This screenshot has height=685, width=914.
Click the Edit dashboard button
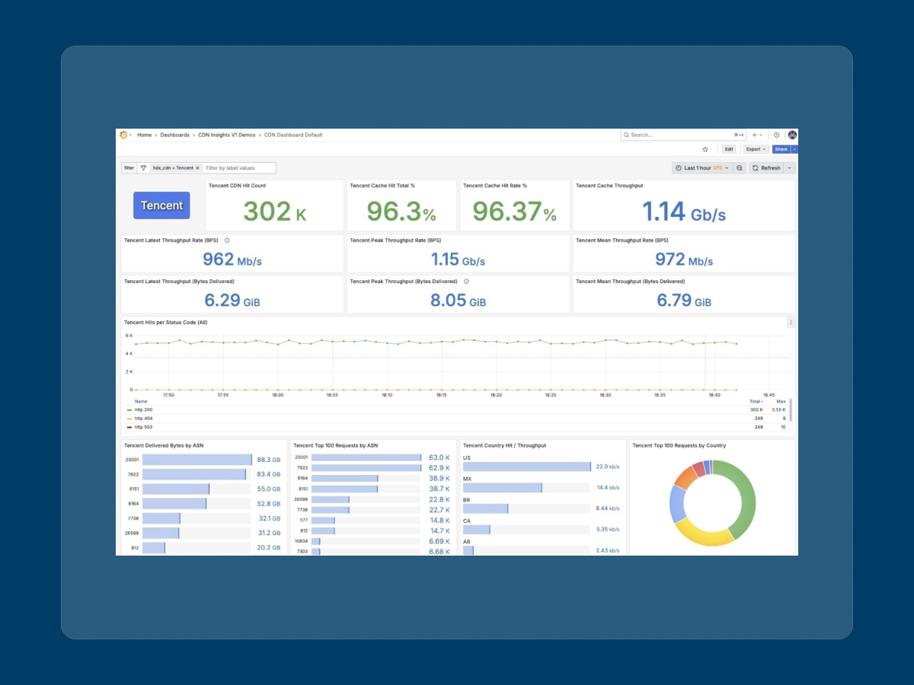(729, 149)
